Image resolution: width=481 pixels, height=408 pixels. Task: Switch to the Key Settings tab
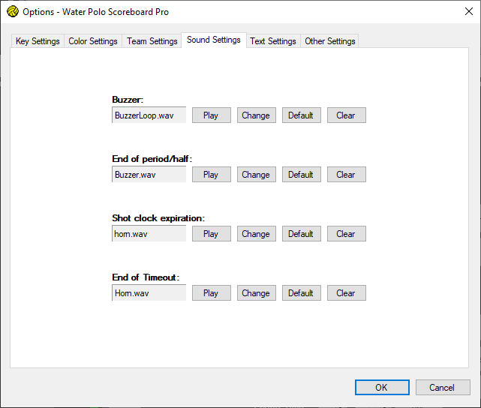[x=38, y=41]
